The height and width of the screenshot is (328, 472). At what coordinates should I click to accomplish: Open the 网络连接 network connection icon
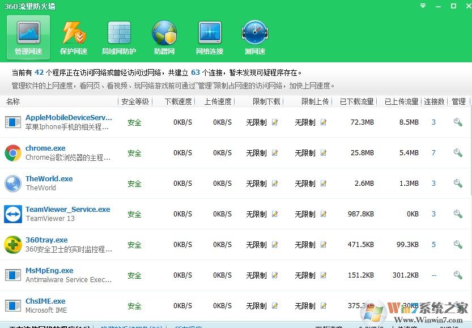coord(210,37)
